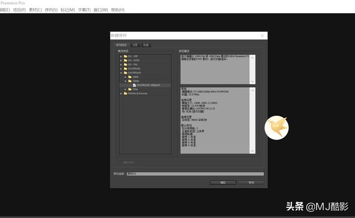Switch to the 轨道 tab
Image resolution: width=355 pixels, height=218 pixels.
pos(146,45)
